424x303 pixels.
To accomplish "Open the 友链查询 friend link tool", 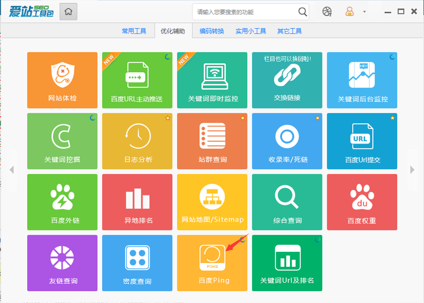I will (x=62, y=263).
